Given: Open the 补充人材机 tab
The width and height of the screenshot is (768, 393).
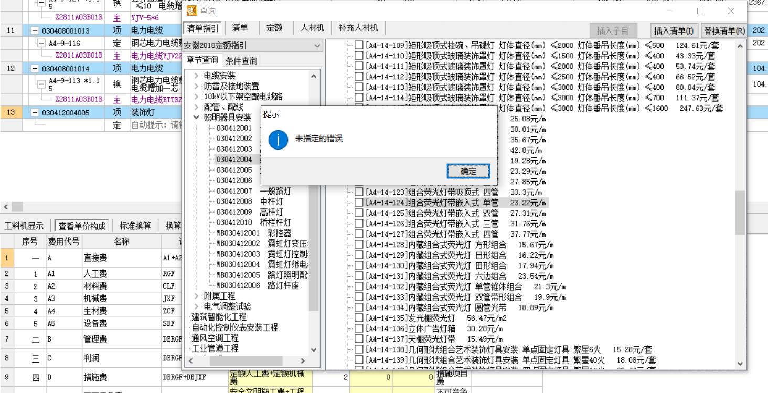Looking at the screenshot, I should (x=358, y=28).
